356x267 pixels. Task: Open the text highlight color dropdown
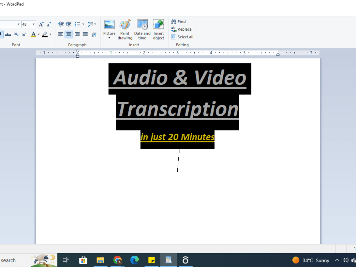(x=50, y=34)
